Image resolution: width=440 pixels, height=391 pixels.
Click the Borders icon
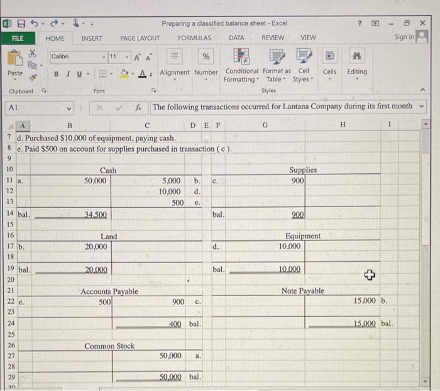[102, 74]
